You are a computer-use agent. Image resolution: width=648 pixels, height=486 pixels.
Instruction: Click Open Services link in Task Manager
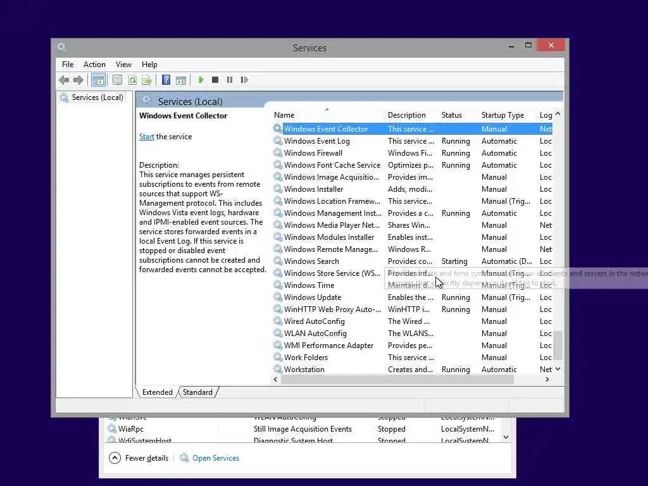pyautogui.click(x=216, y=458)
